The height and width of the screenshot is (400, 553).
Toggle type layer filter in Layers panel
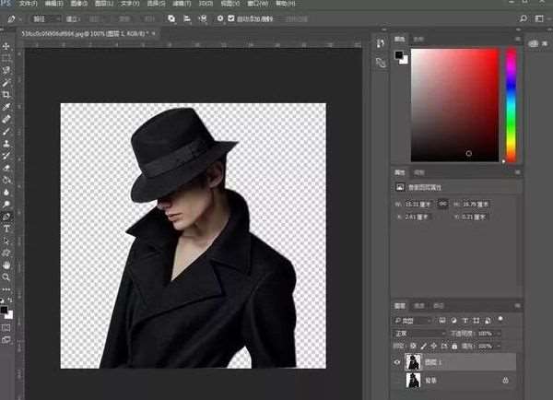point(465,321)
